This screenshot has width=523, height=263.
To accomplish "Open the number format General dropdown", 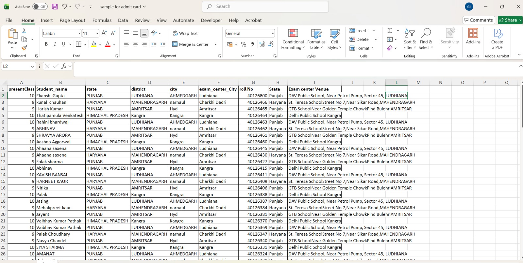I will (273, 33).
